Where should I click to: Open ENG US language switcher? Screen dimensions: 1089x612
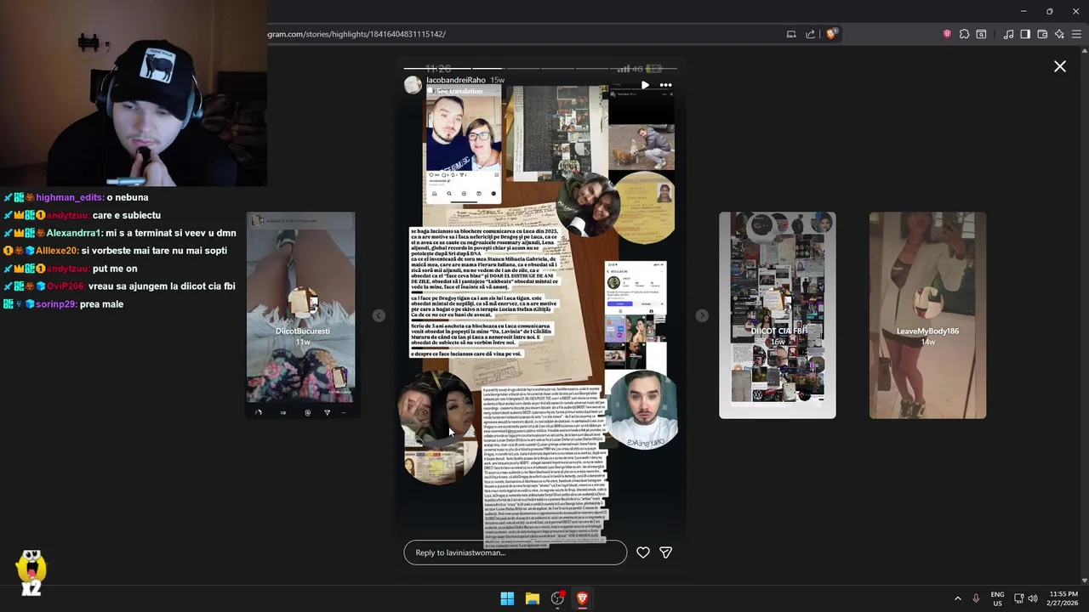click(x=997, y=598)
